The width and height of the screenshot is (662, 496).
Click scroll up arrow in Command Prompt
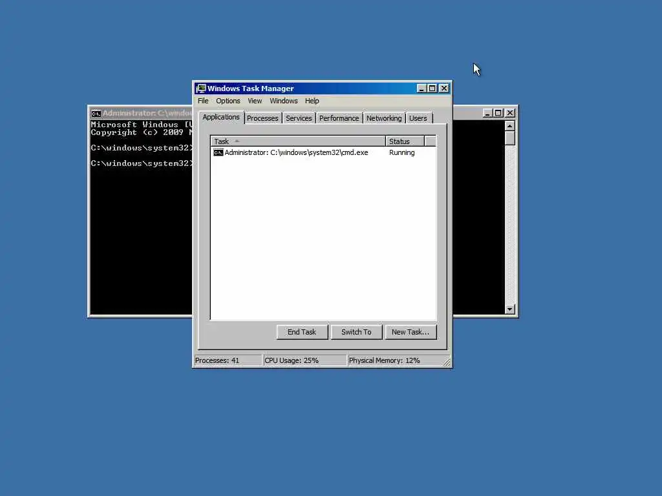(510, 126)
